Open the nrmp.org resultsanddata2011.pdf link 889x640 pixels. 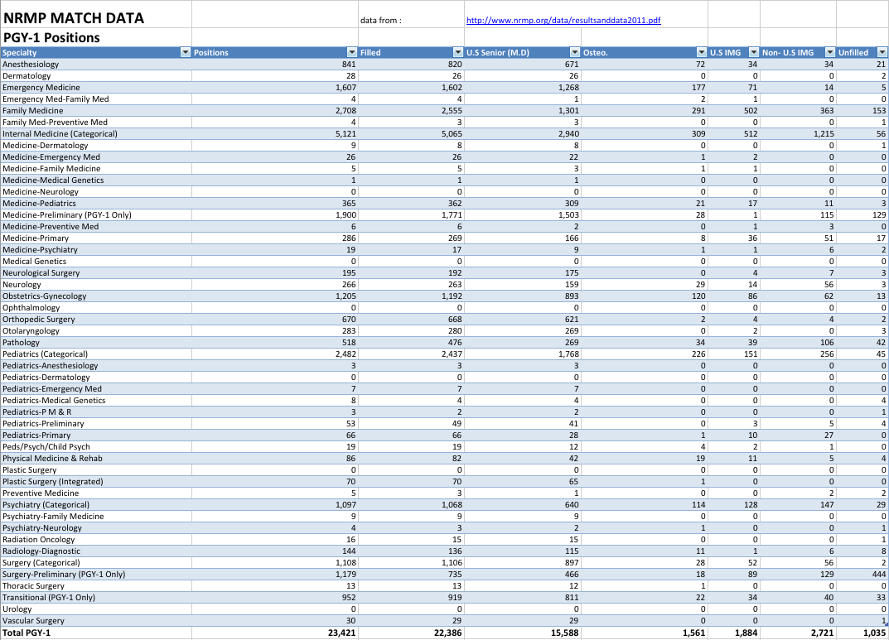[563, 21]
